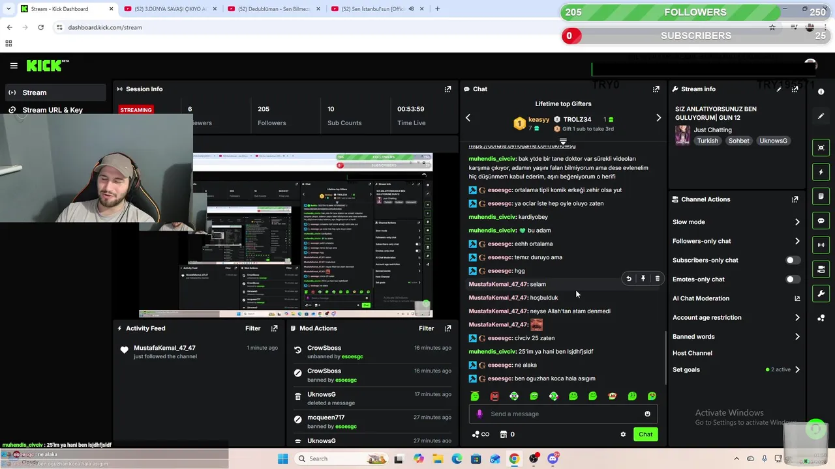The image size is (835, 469).
Task: Toggle stream preview widget icon in sidebar
Action: (x=821, y=148)
